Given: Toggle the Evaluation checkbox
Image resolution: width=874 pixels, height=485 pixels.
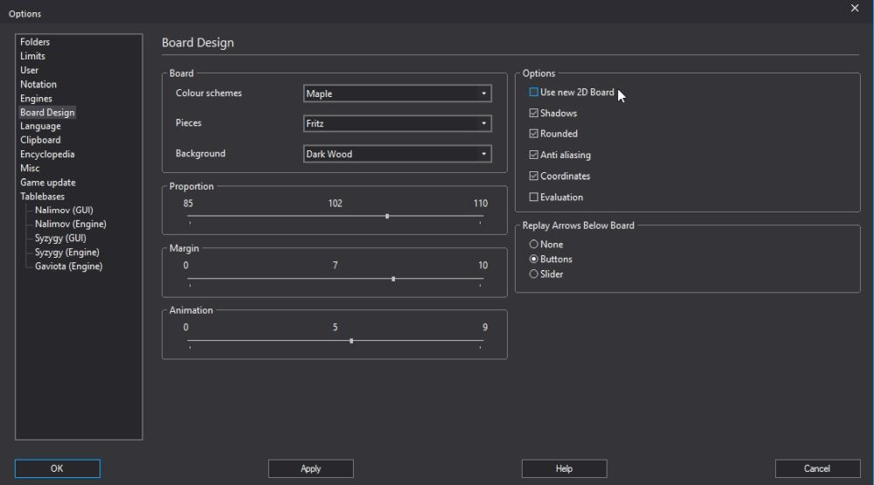Looking at the screenshot, I should [534, 197].
